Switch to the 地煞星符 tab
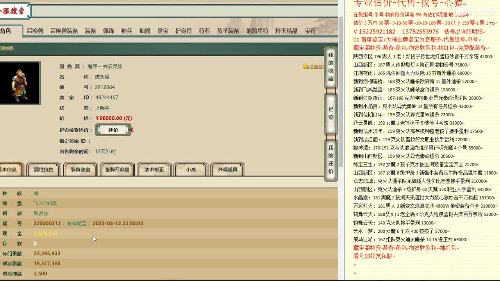Screen dimensions: 500x281 click(x=257, y=31)
